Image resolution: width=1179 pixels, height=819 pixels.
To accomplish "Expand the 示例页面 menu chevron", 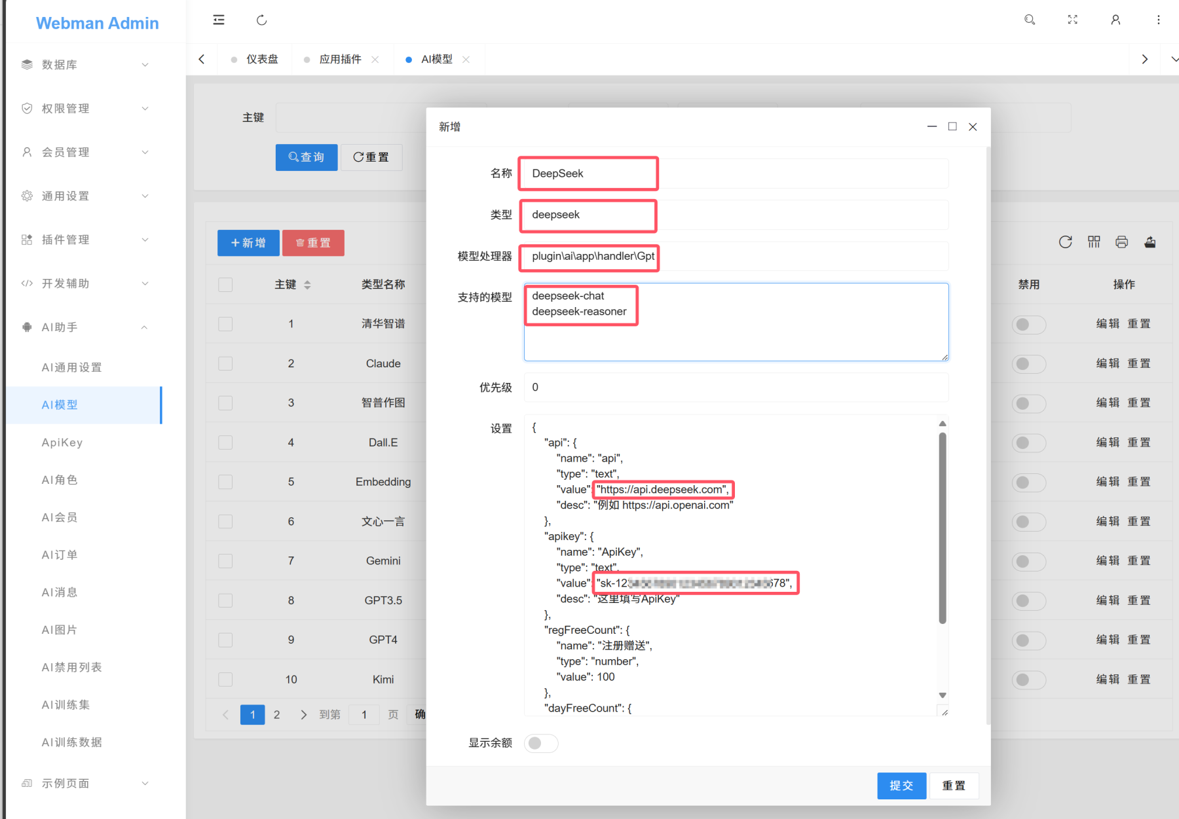I will click(x=145, y=783).
